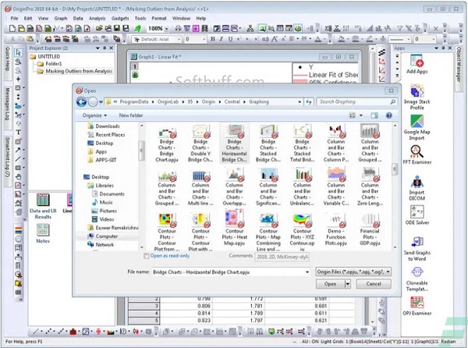Open the File menu
The width and height of the screenshot is (468, 348).
14,18
